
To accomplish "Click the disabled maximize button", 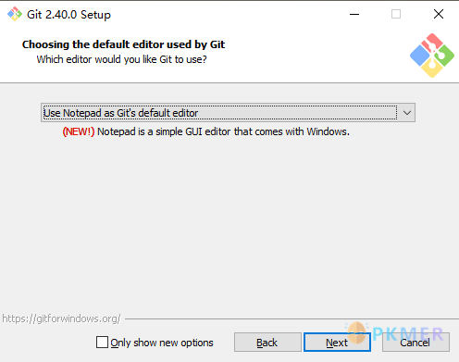I will pyautogui.click(x=396, y=14).
